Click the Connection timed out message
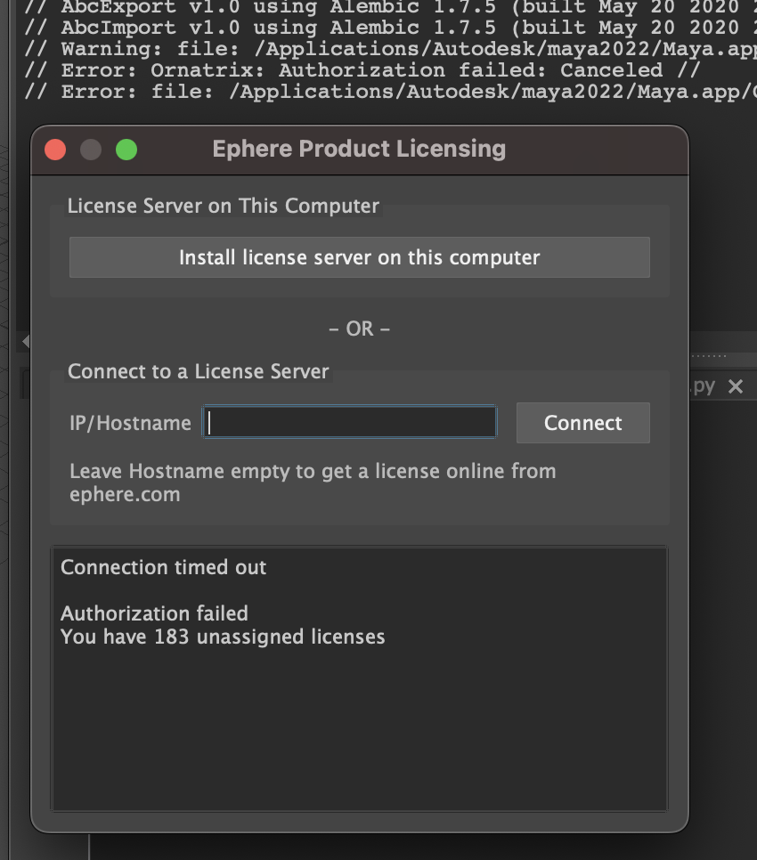This screenshot has height=860, width=757. [x=163, y=568]
